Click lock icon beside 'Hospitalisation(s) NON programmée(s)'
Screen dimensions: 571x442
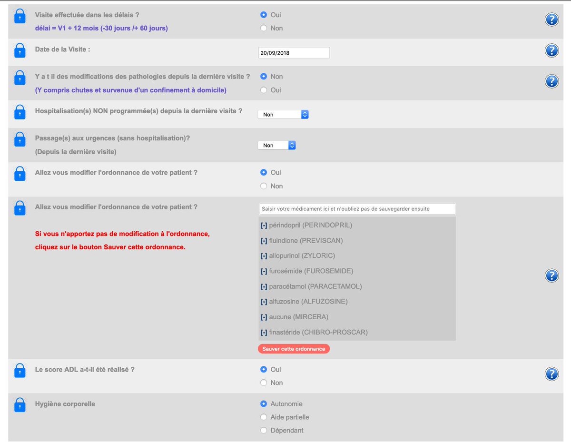pos(20,112)
